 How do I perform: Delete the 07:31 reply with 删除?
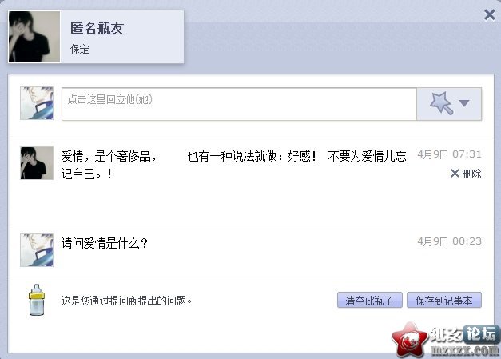point(466,174)
